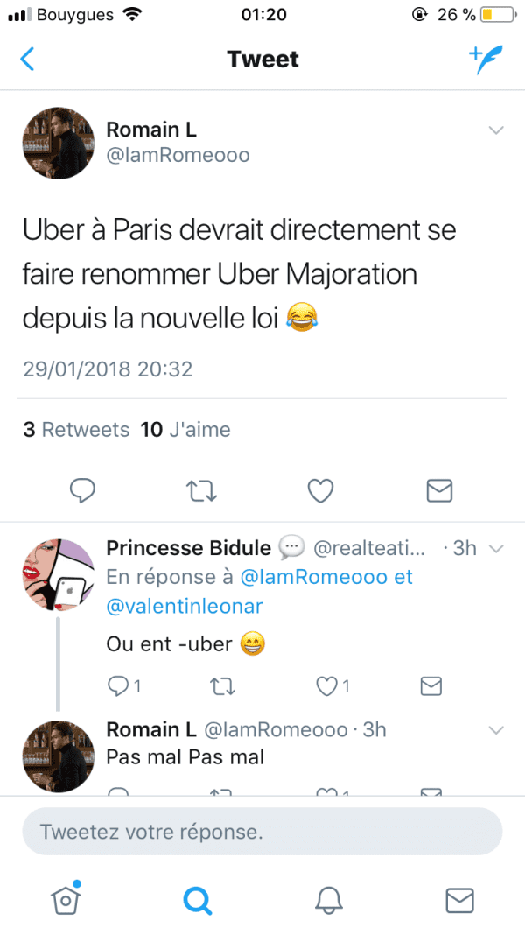The height and width of the screenshot is (935, 525).
Task: Send Princesse Bidule's reply by message
Action: click(430, 686)
